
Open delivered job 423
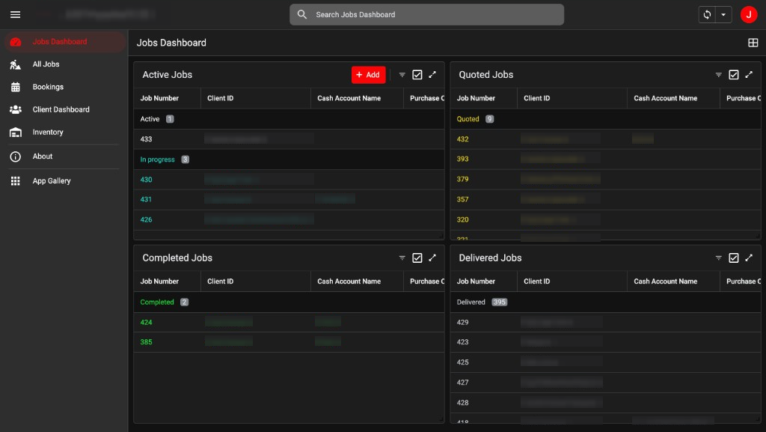tap(605, 342)
